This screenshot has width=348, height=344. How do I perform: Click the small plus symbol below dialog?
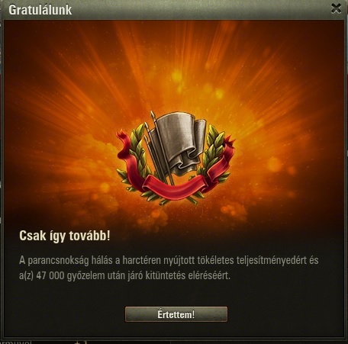tap(78, 342)
